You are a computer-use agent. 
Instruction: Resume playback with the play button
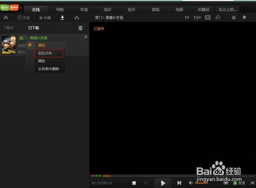click(x=163, y=183)
